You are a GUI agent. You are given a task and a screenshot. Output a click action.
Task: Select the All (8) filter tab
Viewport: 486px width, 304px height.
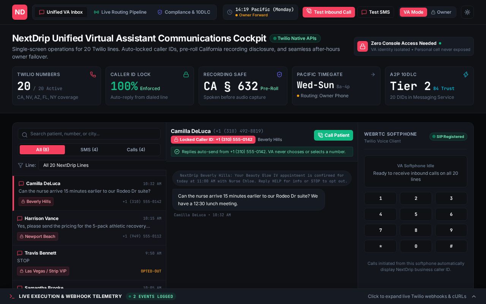coord(43,150)
